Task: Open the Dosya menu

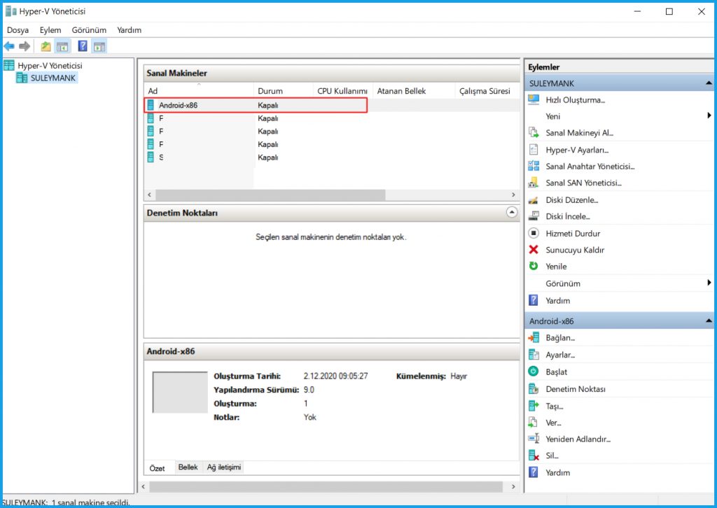Action: tap(18, 30)
